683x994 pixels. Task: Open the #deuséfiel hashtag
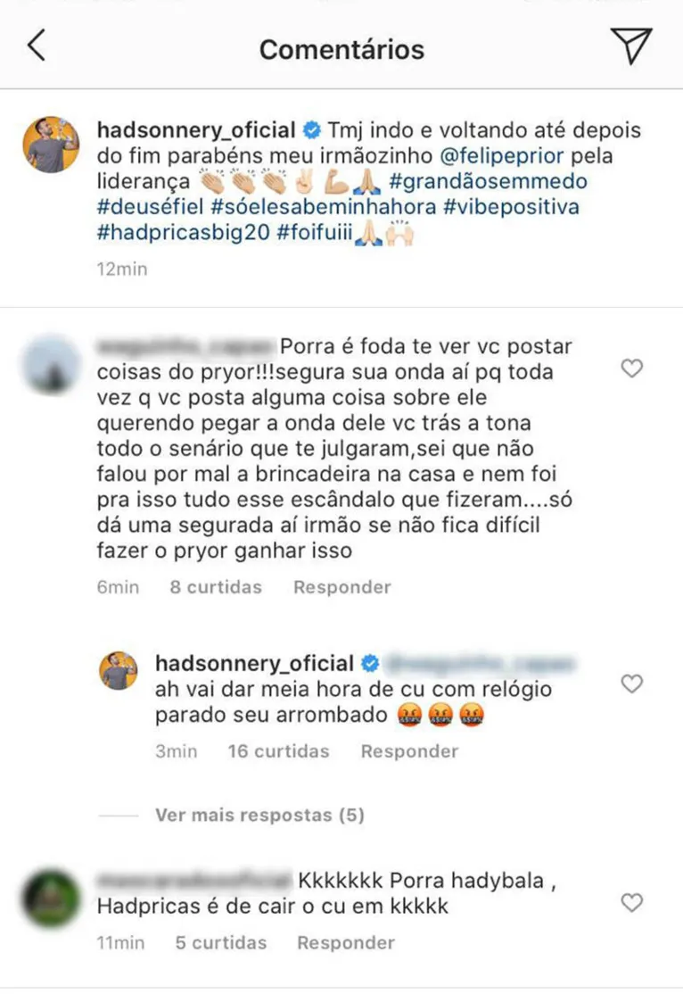click(x=137, y=207)
